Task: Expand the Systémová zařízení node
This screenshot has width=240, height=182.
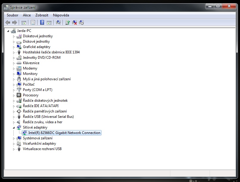Action: pyautogui.click(x=14, y=138)
